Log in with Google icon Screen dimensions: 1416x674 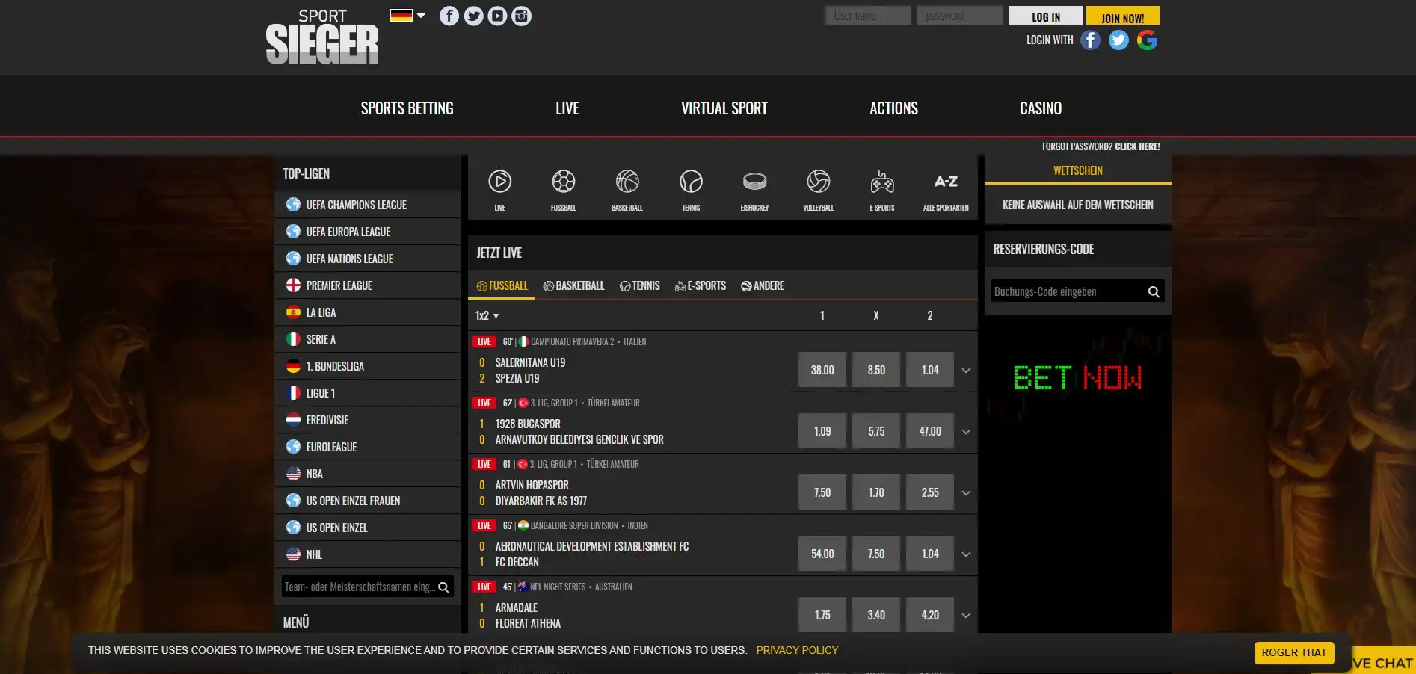pos(1147,40)
